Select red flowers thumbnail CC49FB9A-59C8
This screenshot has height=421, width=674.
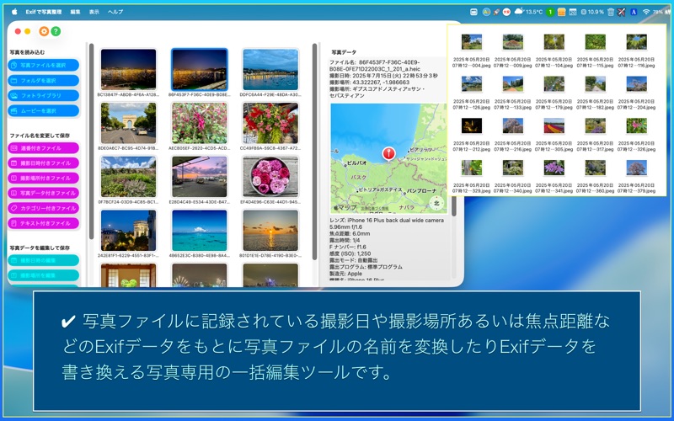pos(270,123)
